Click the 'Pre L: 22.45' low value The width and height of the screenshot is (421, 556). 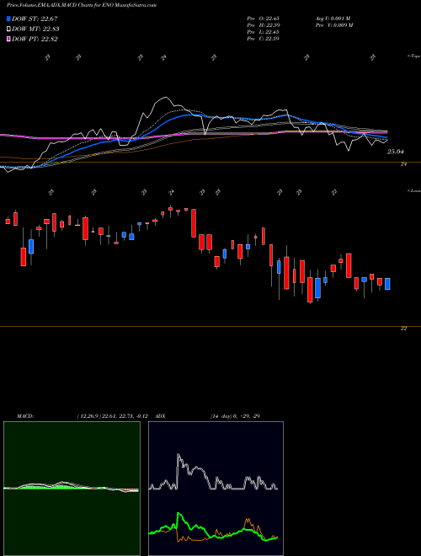click(263, 32)
